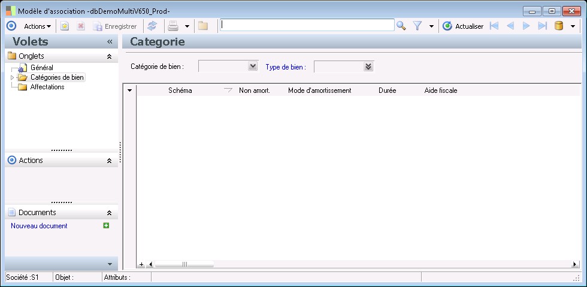Click the Mode d'amortissement column header

(320, 90)
